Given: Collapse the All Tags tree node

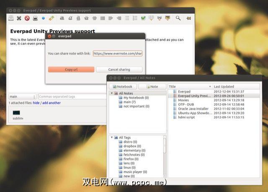Looking at the screenshot, I should click(112, 138).
